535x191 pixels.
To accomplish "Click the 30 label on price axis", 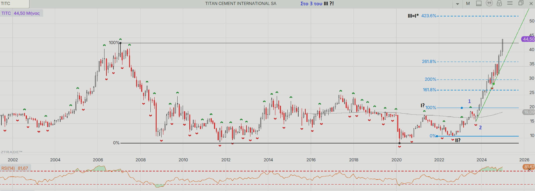I will [532, 78].
